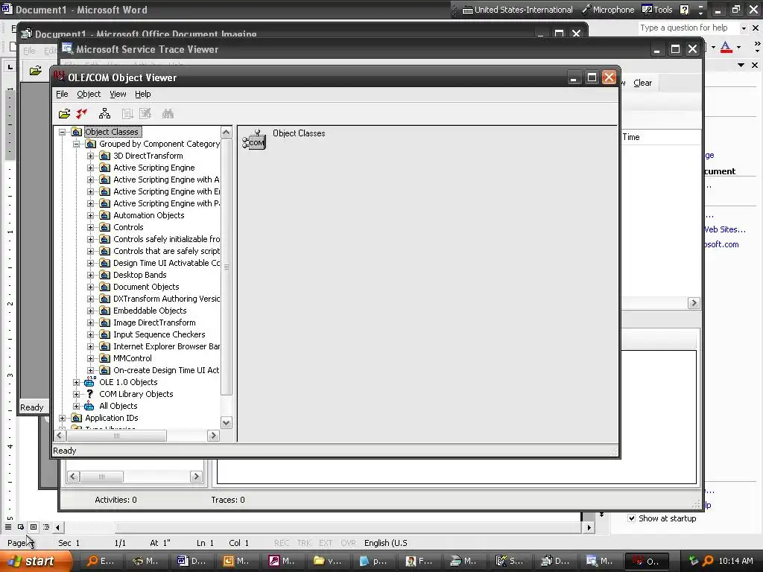Click the tree vertical scrollbar down arrow
This screenshot has height=572, width=763.
click(227, 423)
